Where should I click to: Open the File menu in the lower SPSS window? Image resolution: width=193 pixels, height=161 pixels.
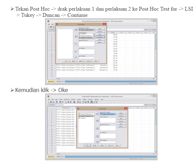(x=49, y=99)
